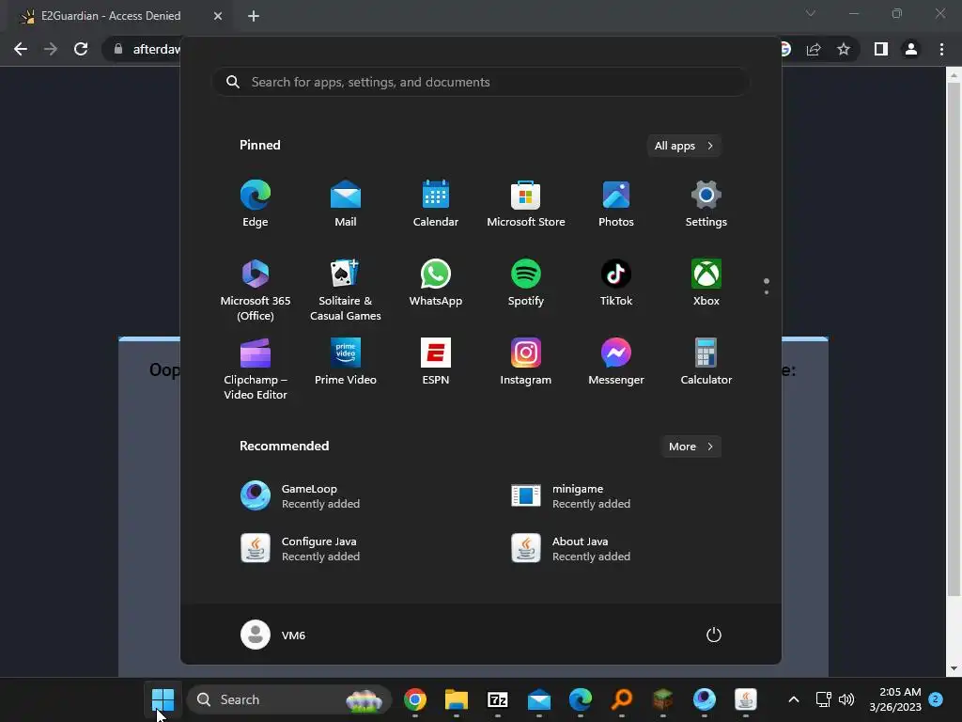Launch Calendar from pinned apps
This screenshot has height=722, width=962.
[x=436, y=204]
